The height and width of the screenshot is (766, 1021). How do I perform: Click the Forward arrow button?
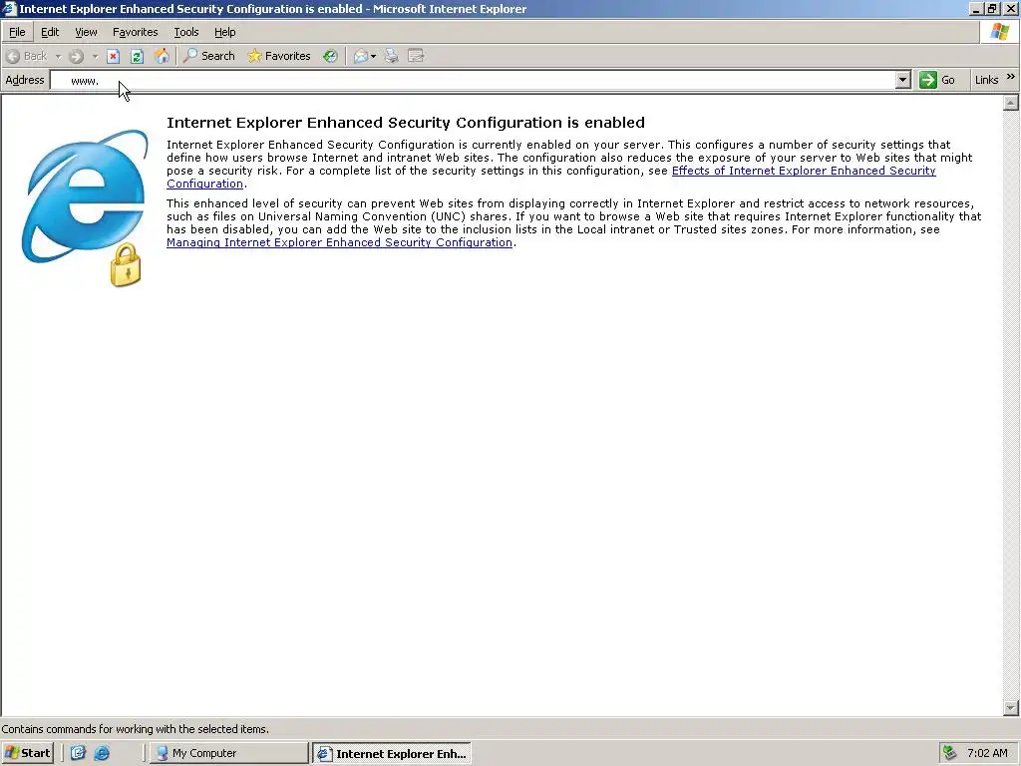tap(76, 56)
